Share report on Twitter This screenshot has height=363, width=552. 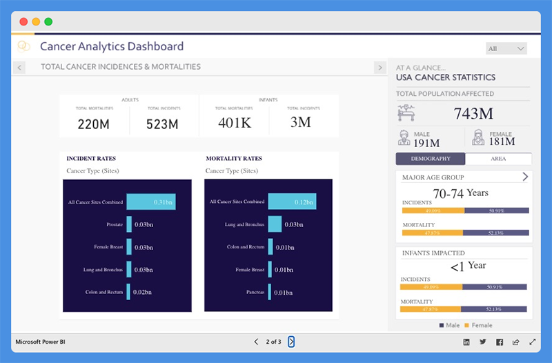click(483, 342)
